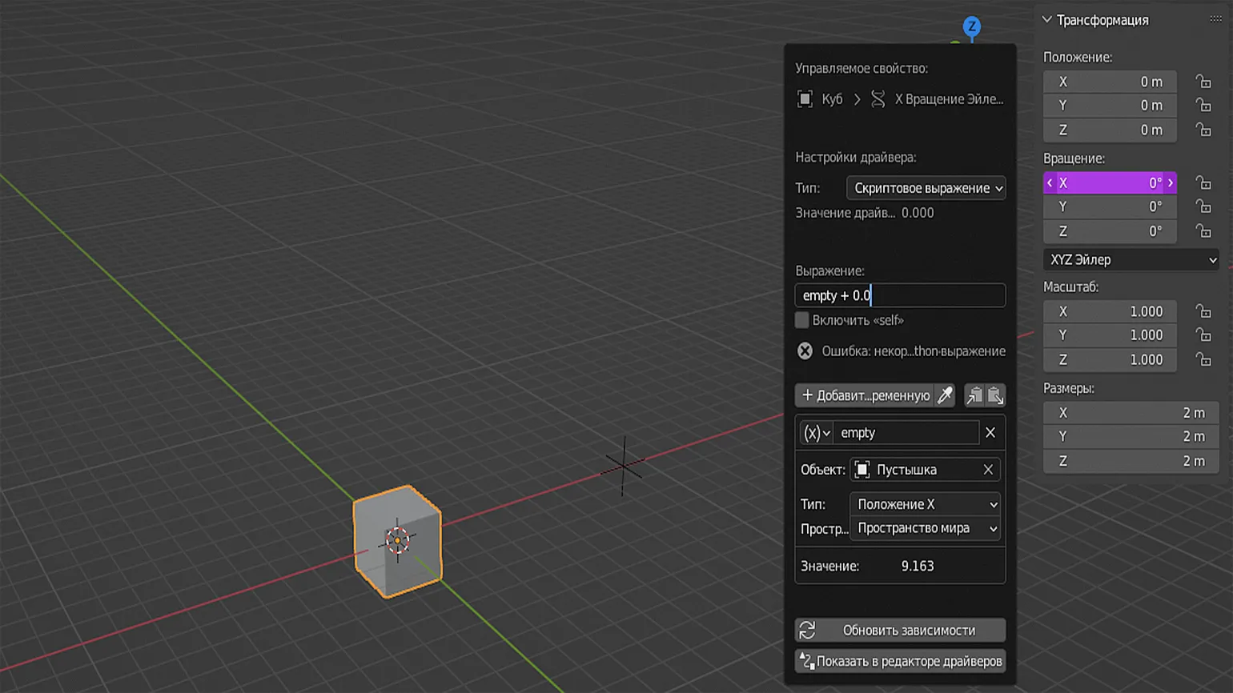The height and width of the screenshot is (693, 1233).
Task: Toggle lock for Вращение Y
Action: [x=1203, y=206]
